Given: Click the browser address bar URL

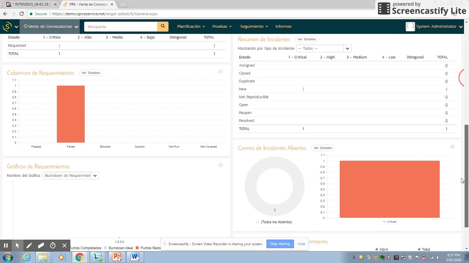Looking at the screenshot, I should tap(105, 14).
